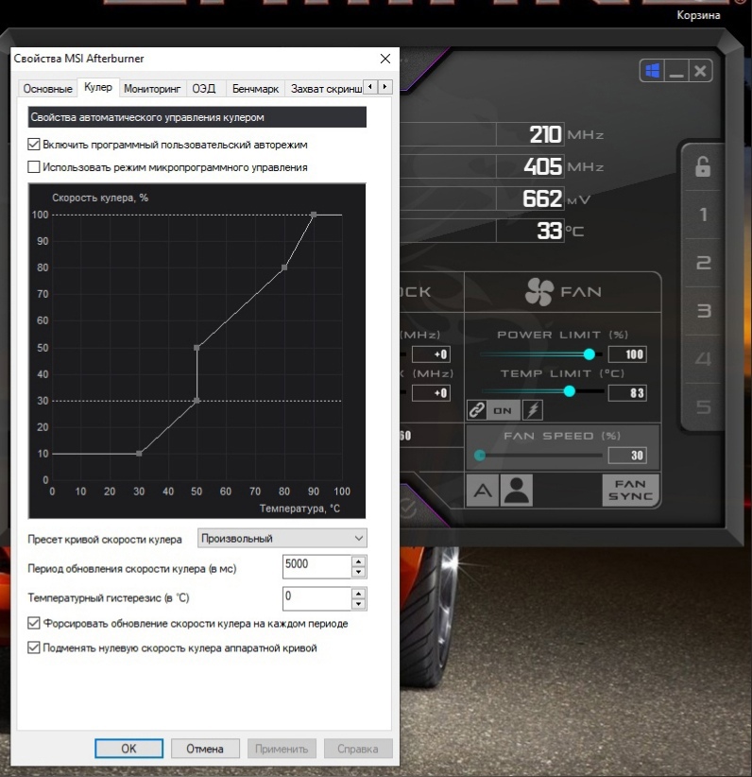Click curve point at 80°C, 80%

[x=284, y=268]
